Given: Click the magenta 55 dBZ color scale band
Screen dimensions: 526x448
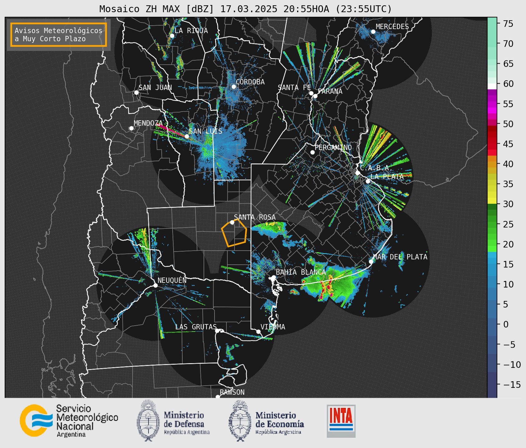Looking at the screenshot, I should coord(492,104).
